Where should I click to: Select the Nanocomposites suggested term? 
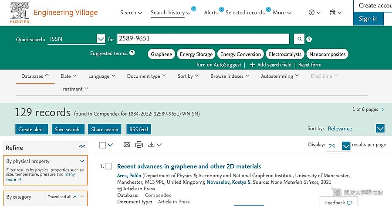click(x=327, y=54)
